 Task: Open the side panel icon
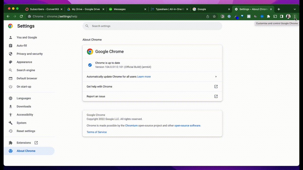[282, 16]
